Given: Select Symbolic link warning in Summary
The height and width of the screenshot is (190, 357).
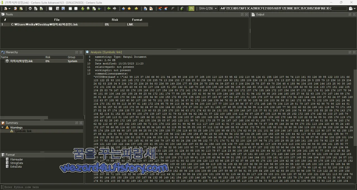Looking at the screenshot, I should pyautogui.click(x=23, y=131).
